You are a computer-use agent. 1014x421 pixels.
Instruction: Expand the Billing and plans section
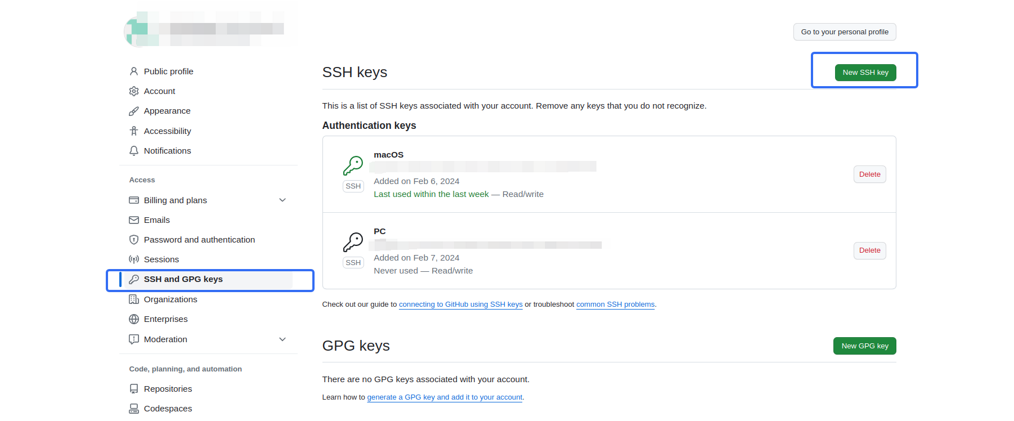(x=282, y=200)
